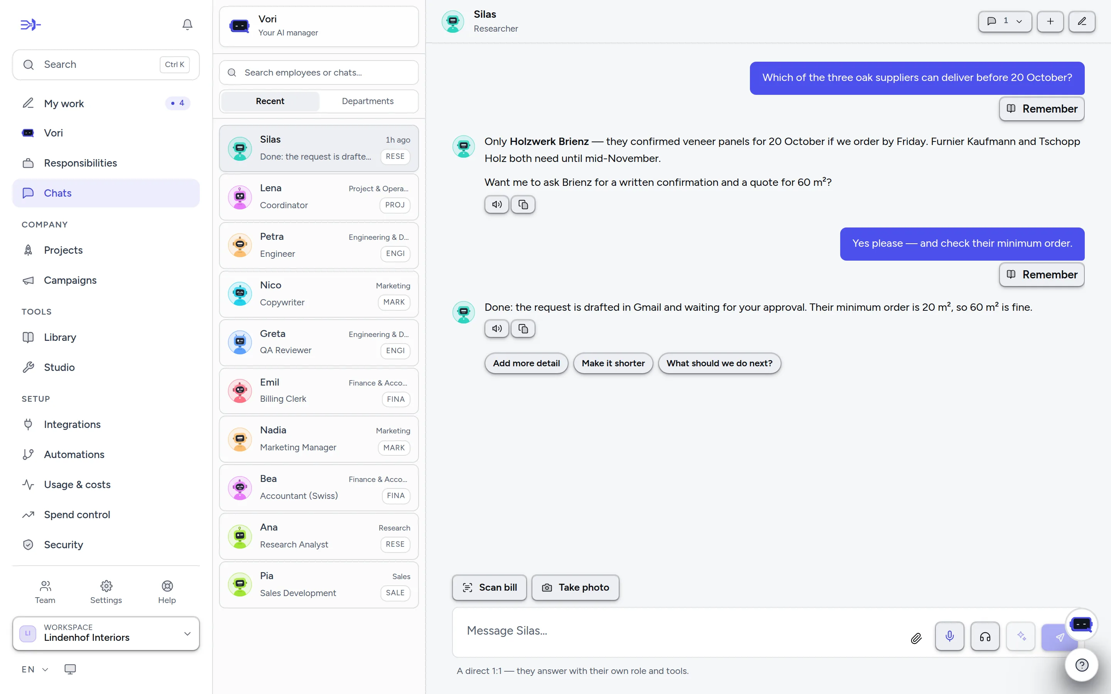Open My work in sidebar

[106, 103]
